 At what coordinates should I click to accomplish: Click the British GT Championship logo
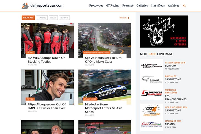point(151,80)
